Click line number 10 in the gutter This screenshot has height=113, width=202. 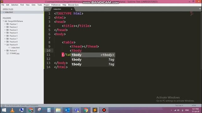48,51
